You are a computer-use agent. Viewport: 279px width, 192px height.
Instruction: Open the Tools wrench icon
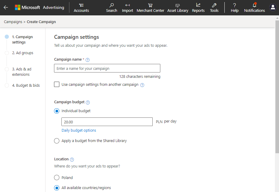[214, 5]
